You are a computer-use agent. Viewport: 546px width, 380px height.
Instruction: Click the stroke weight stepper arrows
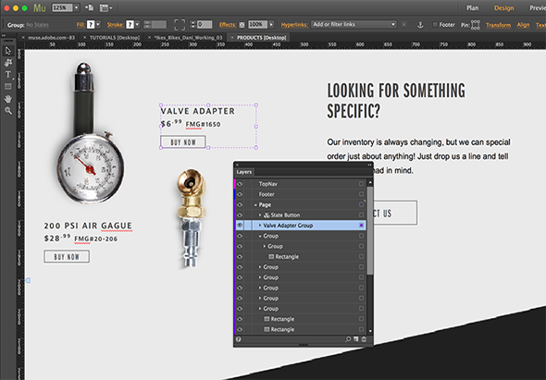tap(147, 24)
